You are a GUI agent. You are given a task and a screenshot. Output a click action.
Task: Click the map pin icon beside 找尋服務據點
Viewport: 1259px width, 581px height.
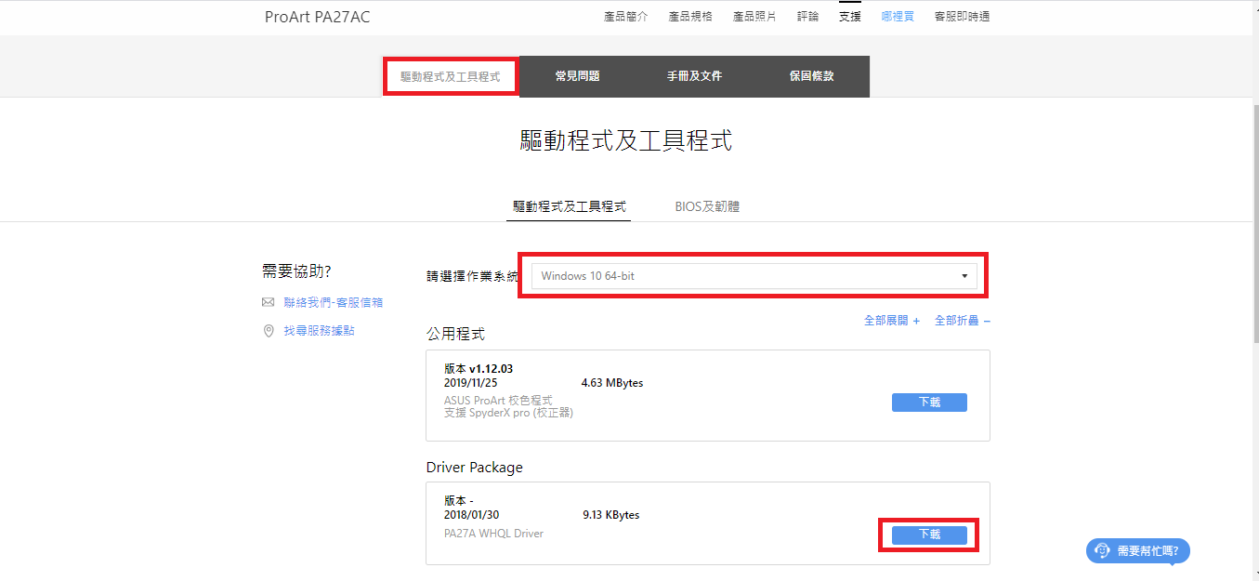pos(269,331)
